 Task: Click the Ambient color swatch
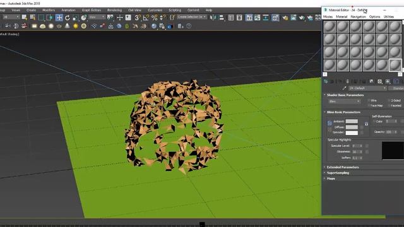pos(352,121)
